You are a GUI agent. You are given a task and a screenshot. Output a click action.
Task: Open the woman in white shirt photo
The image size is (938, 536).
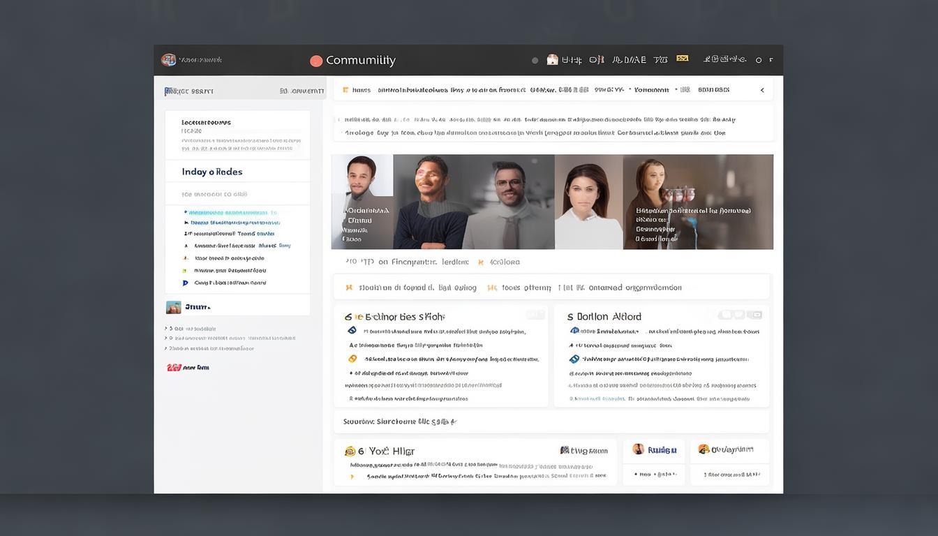pyautogui.click(x=588, y=202)
